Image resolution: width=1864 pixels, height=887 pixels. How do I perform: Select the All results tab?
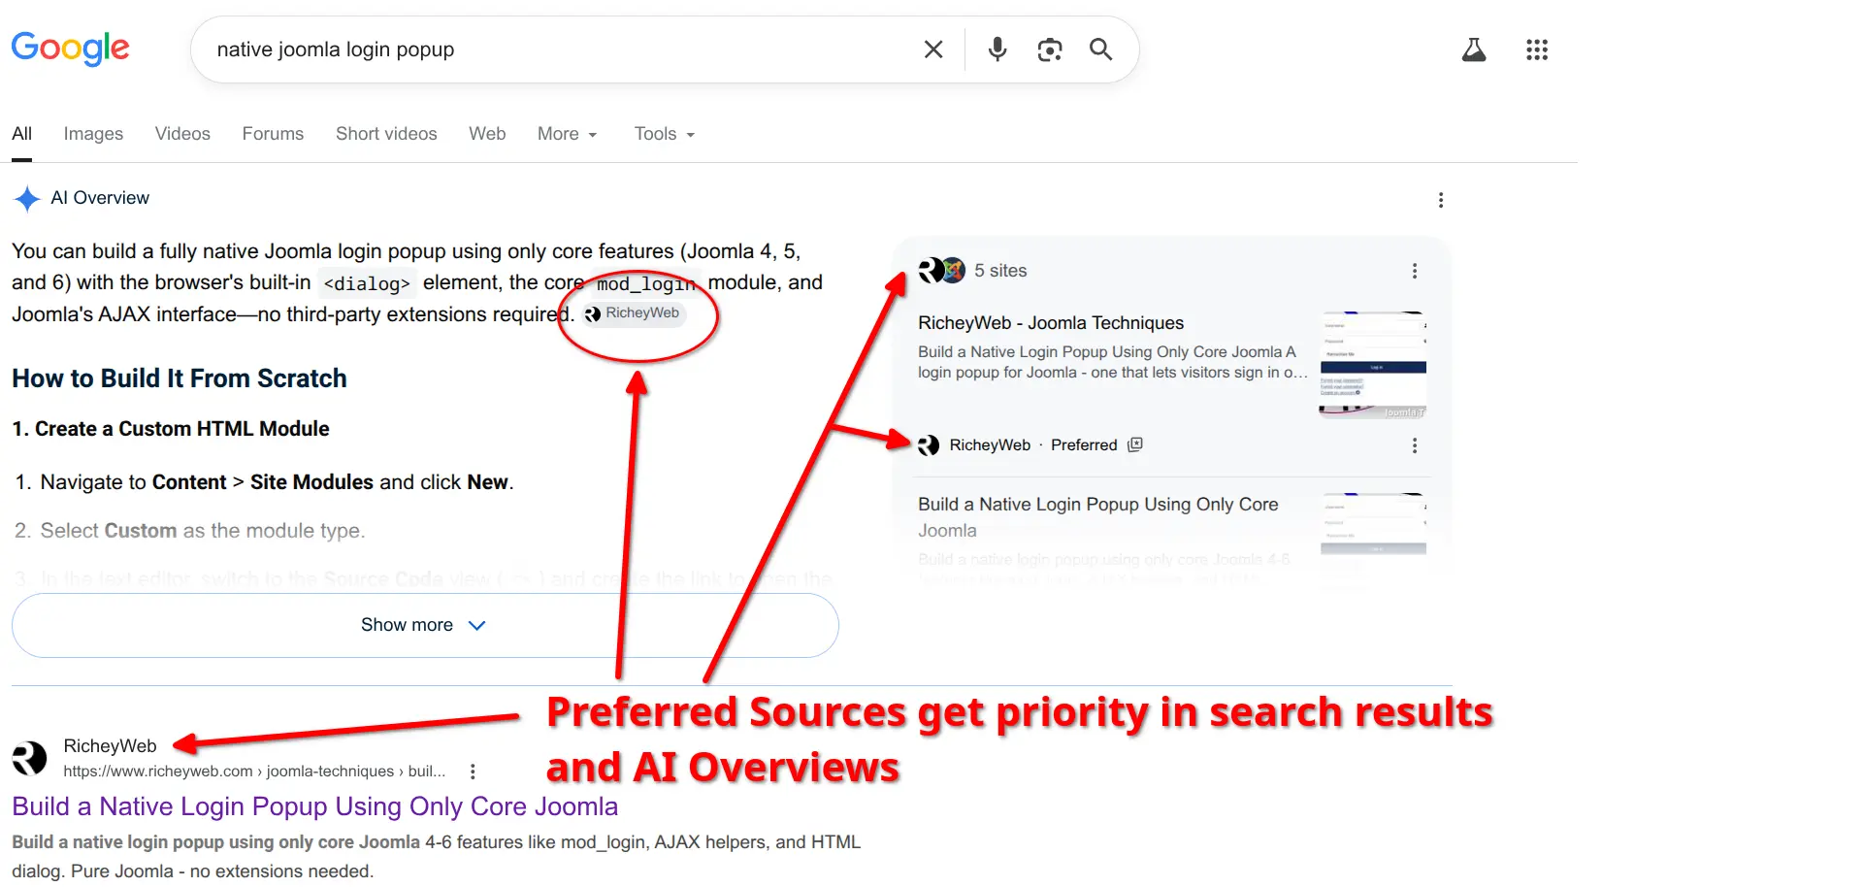[21, 134]
